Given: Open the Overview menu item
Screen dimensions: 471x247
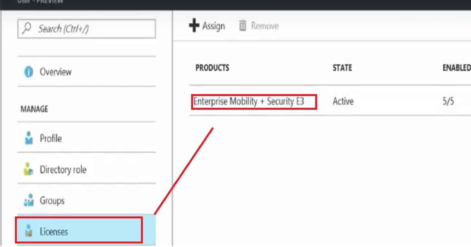Looking at the screenshot, I should (86, 72).
